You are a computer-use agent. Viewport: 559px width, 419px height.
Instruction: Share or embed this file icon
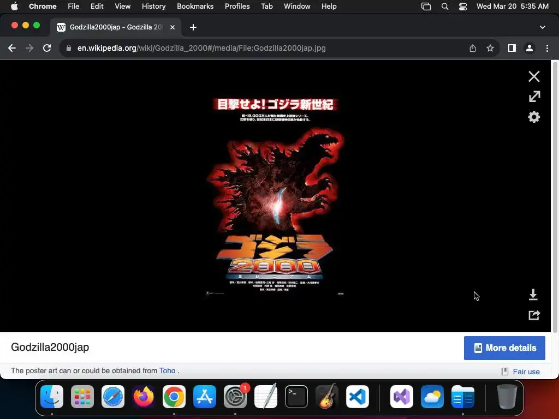click(534, 315)
